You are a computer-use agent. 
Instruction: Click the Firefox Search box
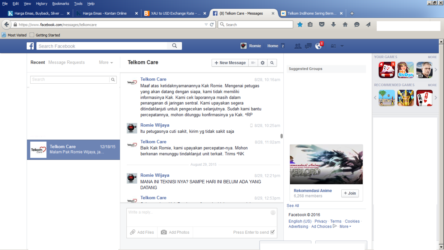pyautogui.click(x=255, y=25)
